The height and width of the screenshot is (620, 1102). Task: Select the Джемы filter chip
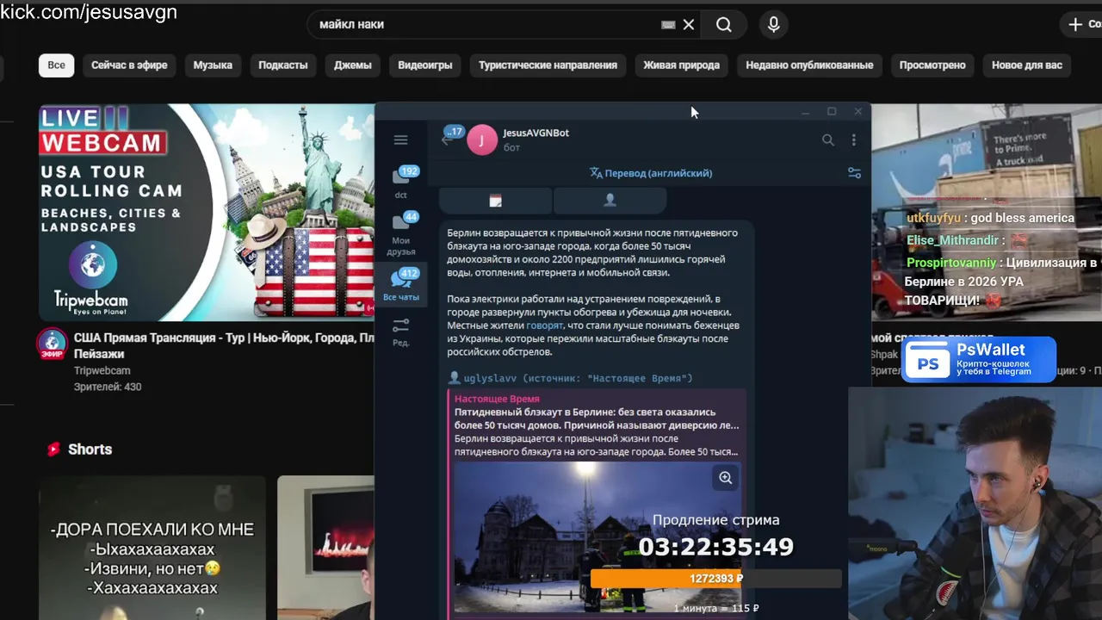coord(353,65)
